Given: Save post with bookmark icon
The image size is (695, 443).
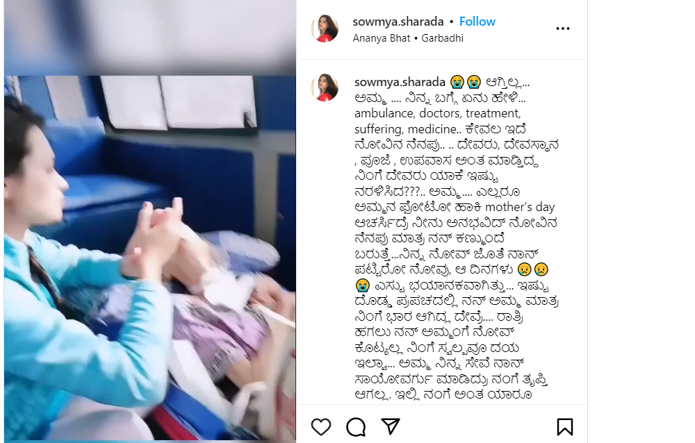Looking at the screenshot, I should pos(564,426).
